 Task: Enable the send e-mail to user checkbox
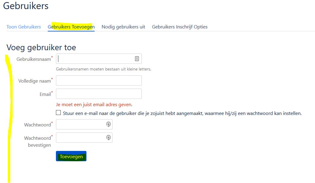click(58, 113)
